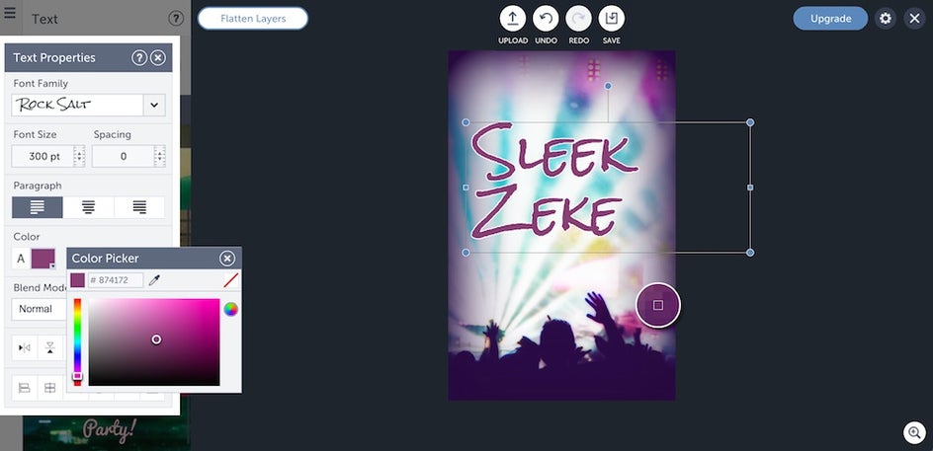Click the Flatten Layers button
Screen dimensions: 933x451
click(253, 19)
